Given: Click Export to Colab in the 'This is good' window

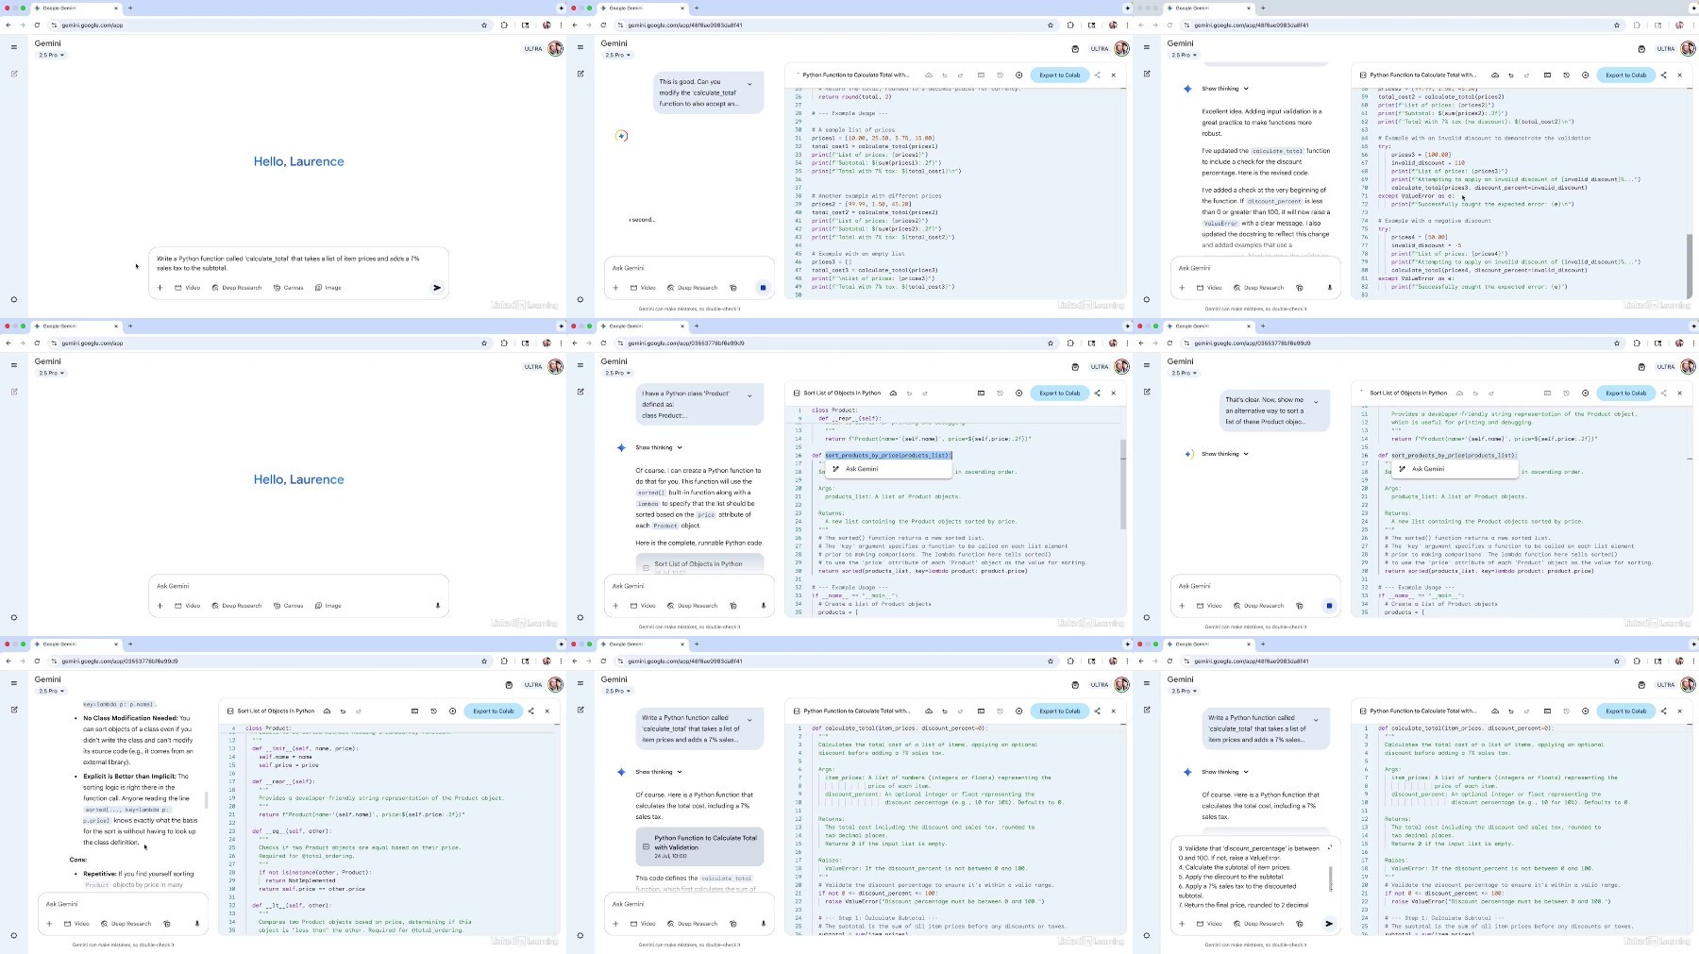Looking at the screenshot, I should [x=1059, y=75].
